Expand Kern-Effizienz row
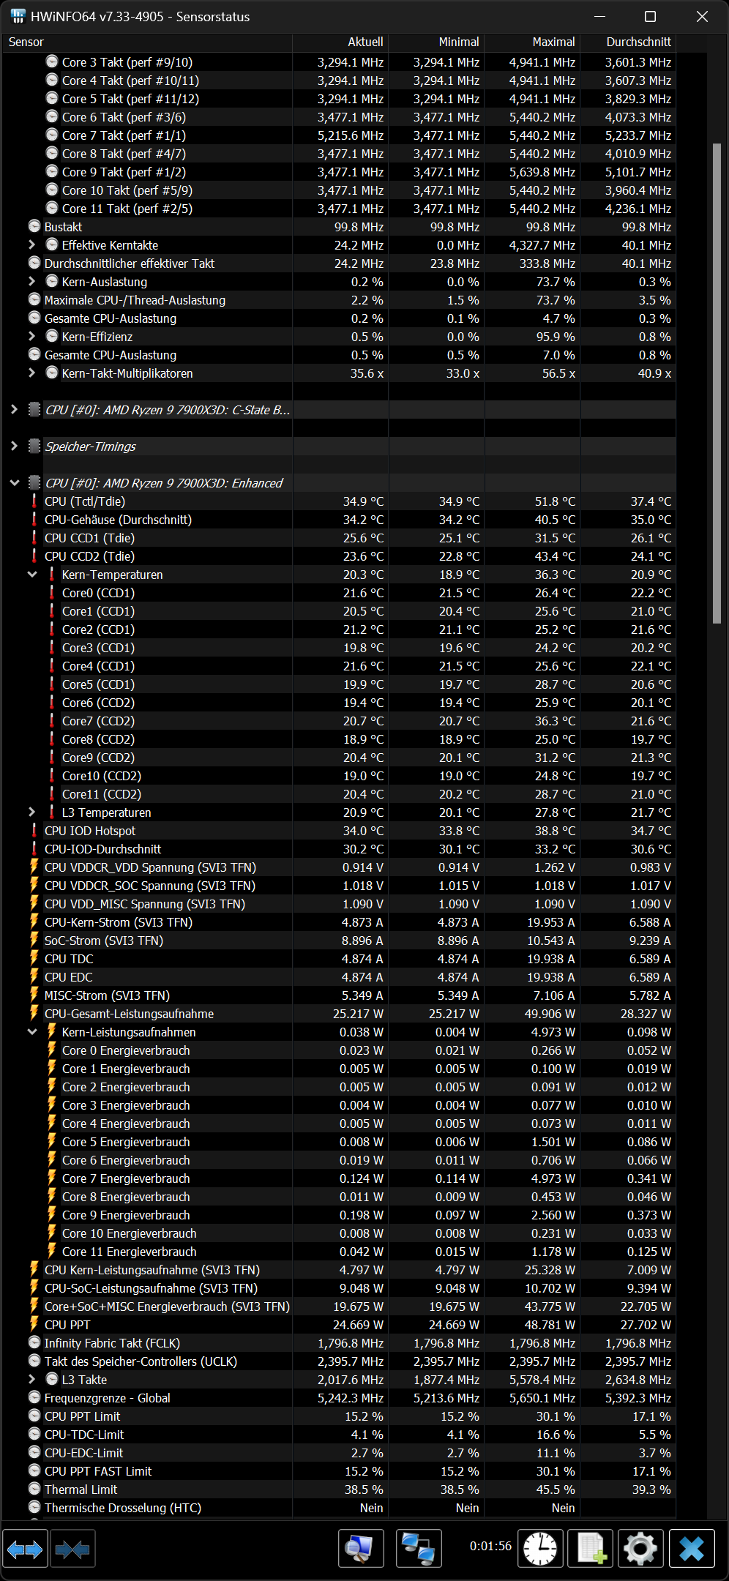 (31, 336)
